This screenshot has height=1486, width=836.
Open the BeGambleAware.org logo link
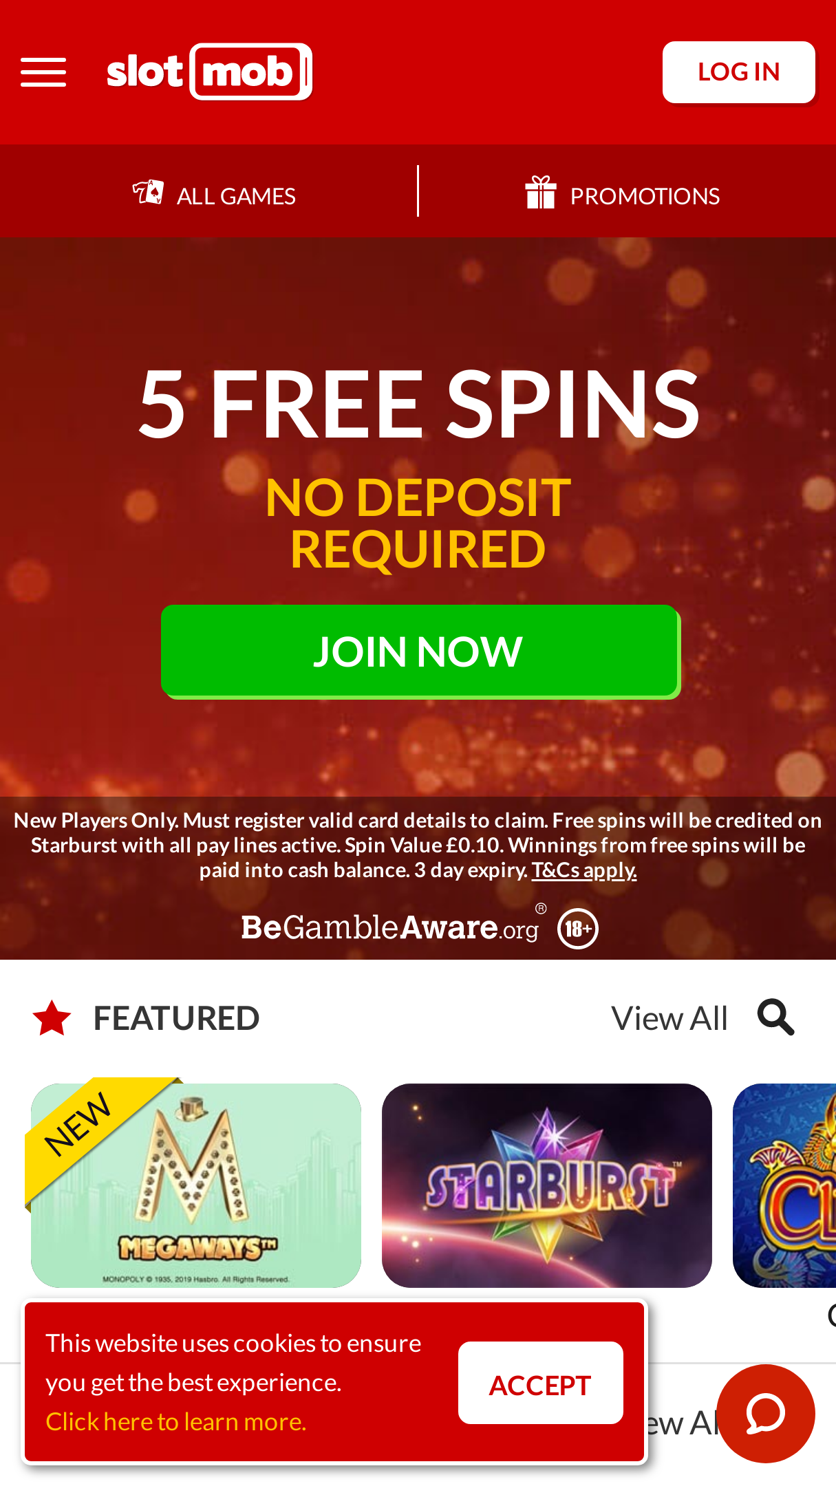[391, 927]
